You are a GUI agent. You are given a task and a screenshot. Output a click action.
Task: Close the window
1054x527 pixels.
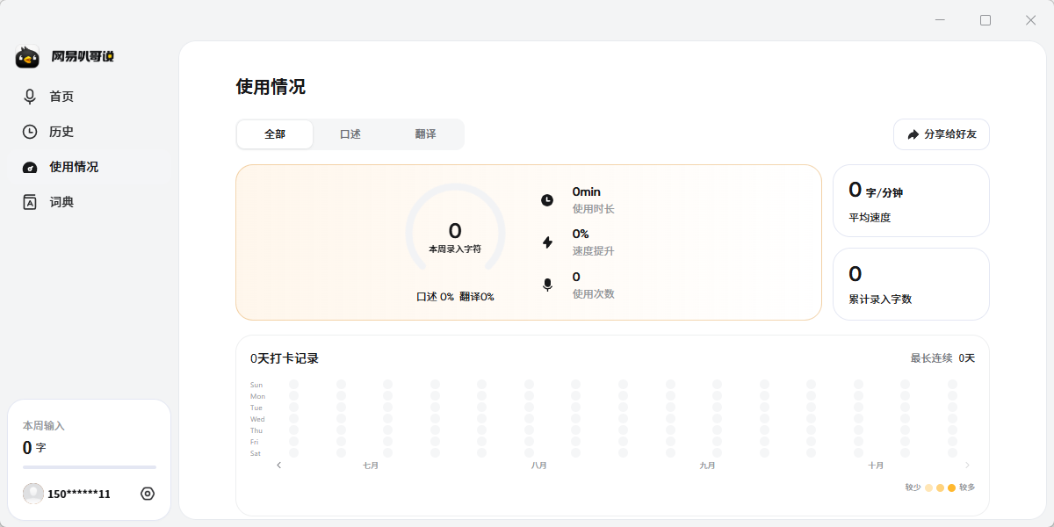(x=1031, y=19)
